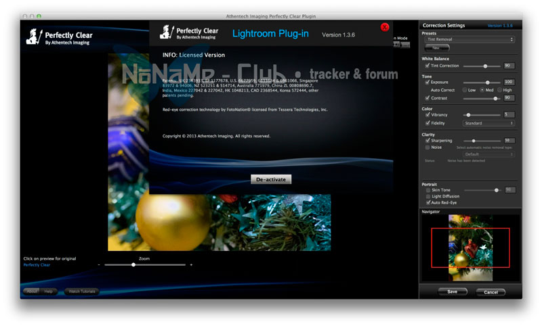Adjust the Tint Correction slider

pyautogui.click(x=485, y=66)
